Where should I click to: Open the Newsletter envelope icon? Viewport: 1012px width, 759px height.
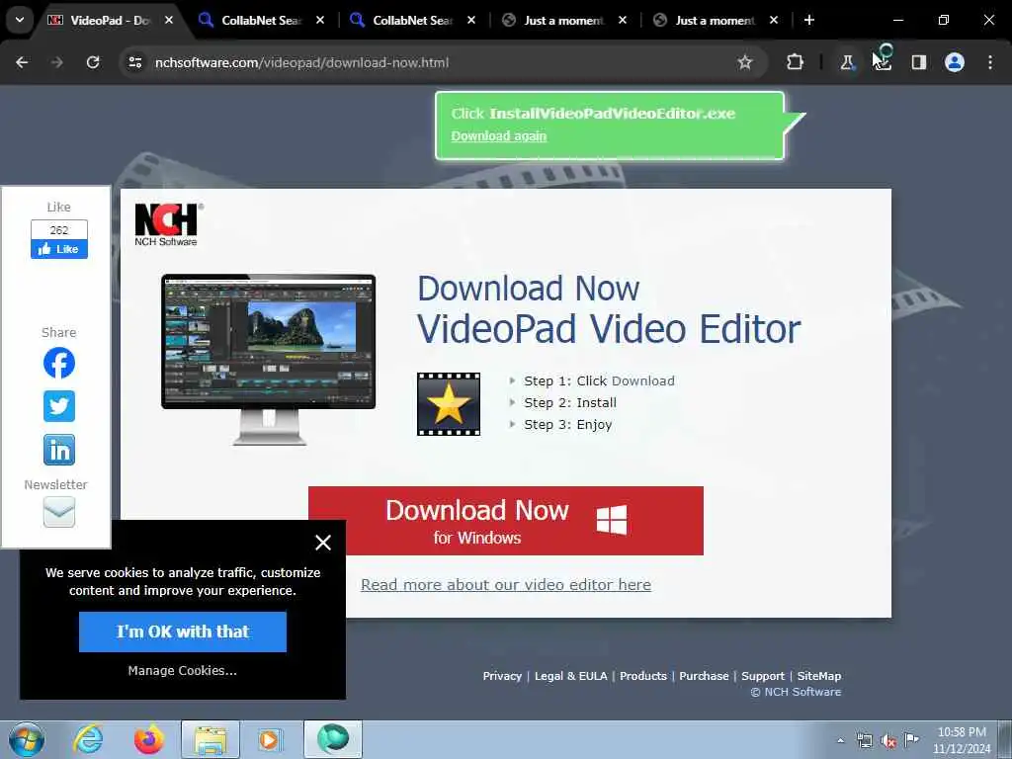click(x=58, y=512)
